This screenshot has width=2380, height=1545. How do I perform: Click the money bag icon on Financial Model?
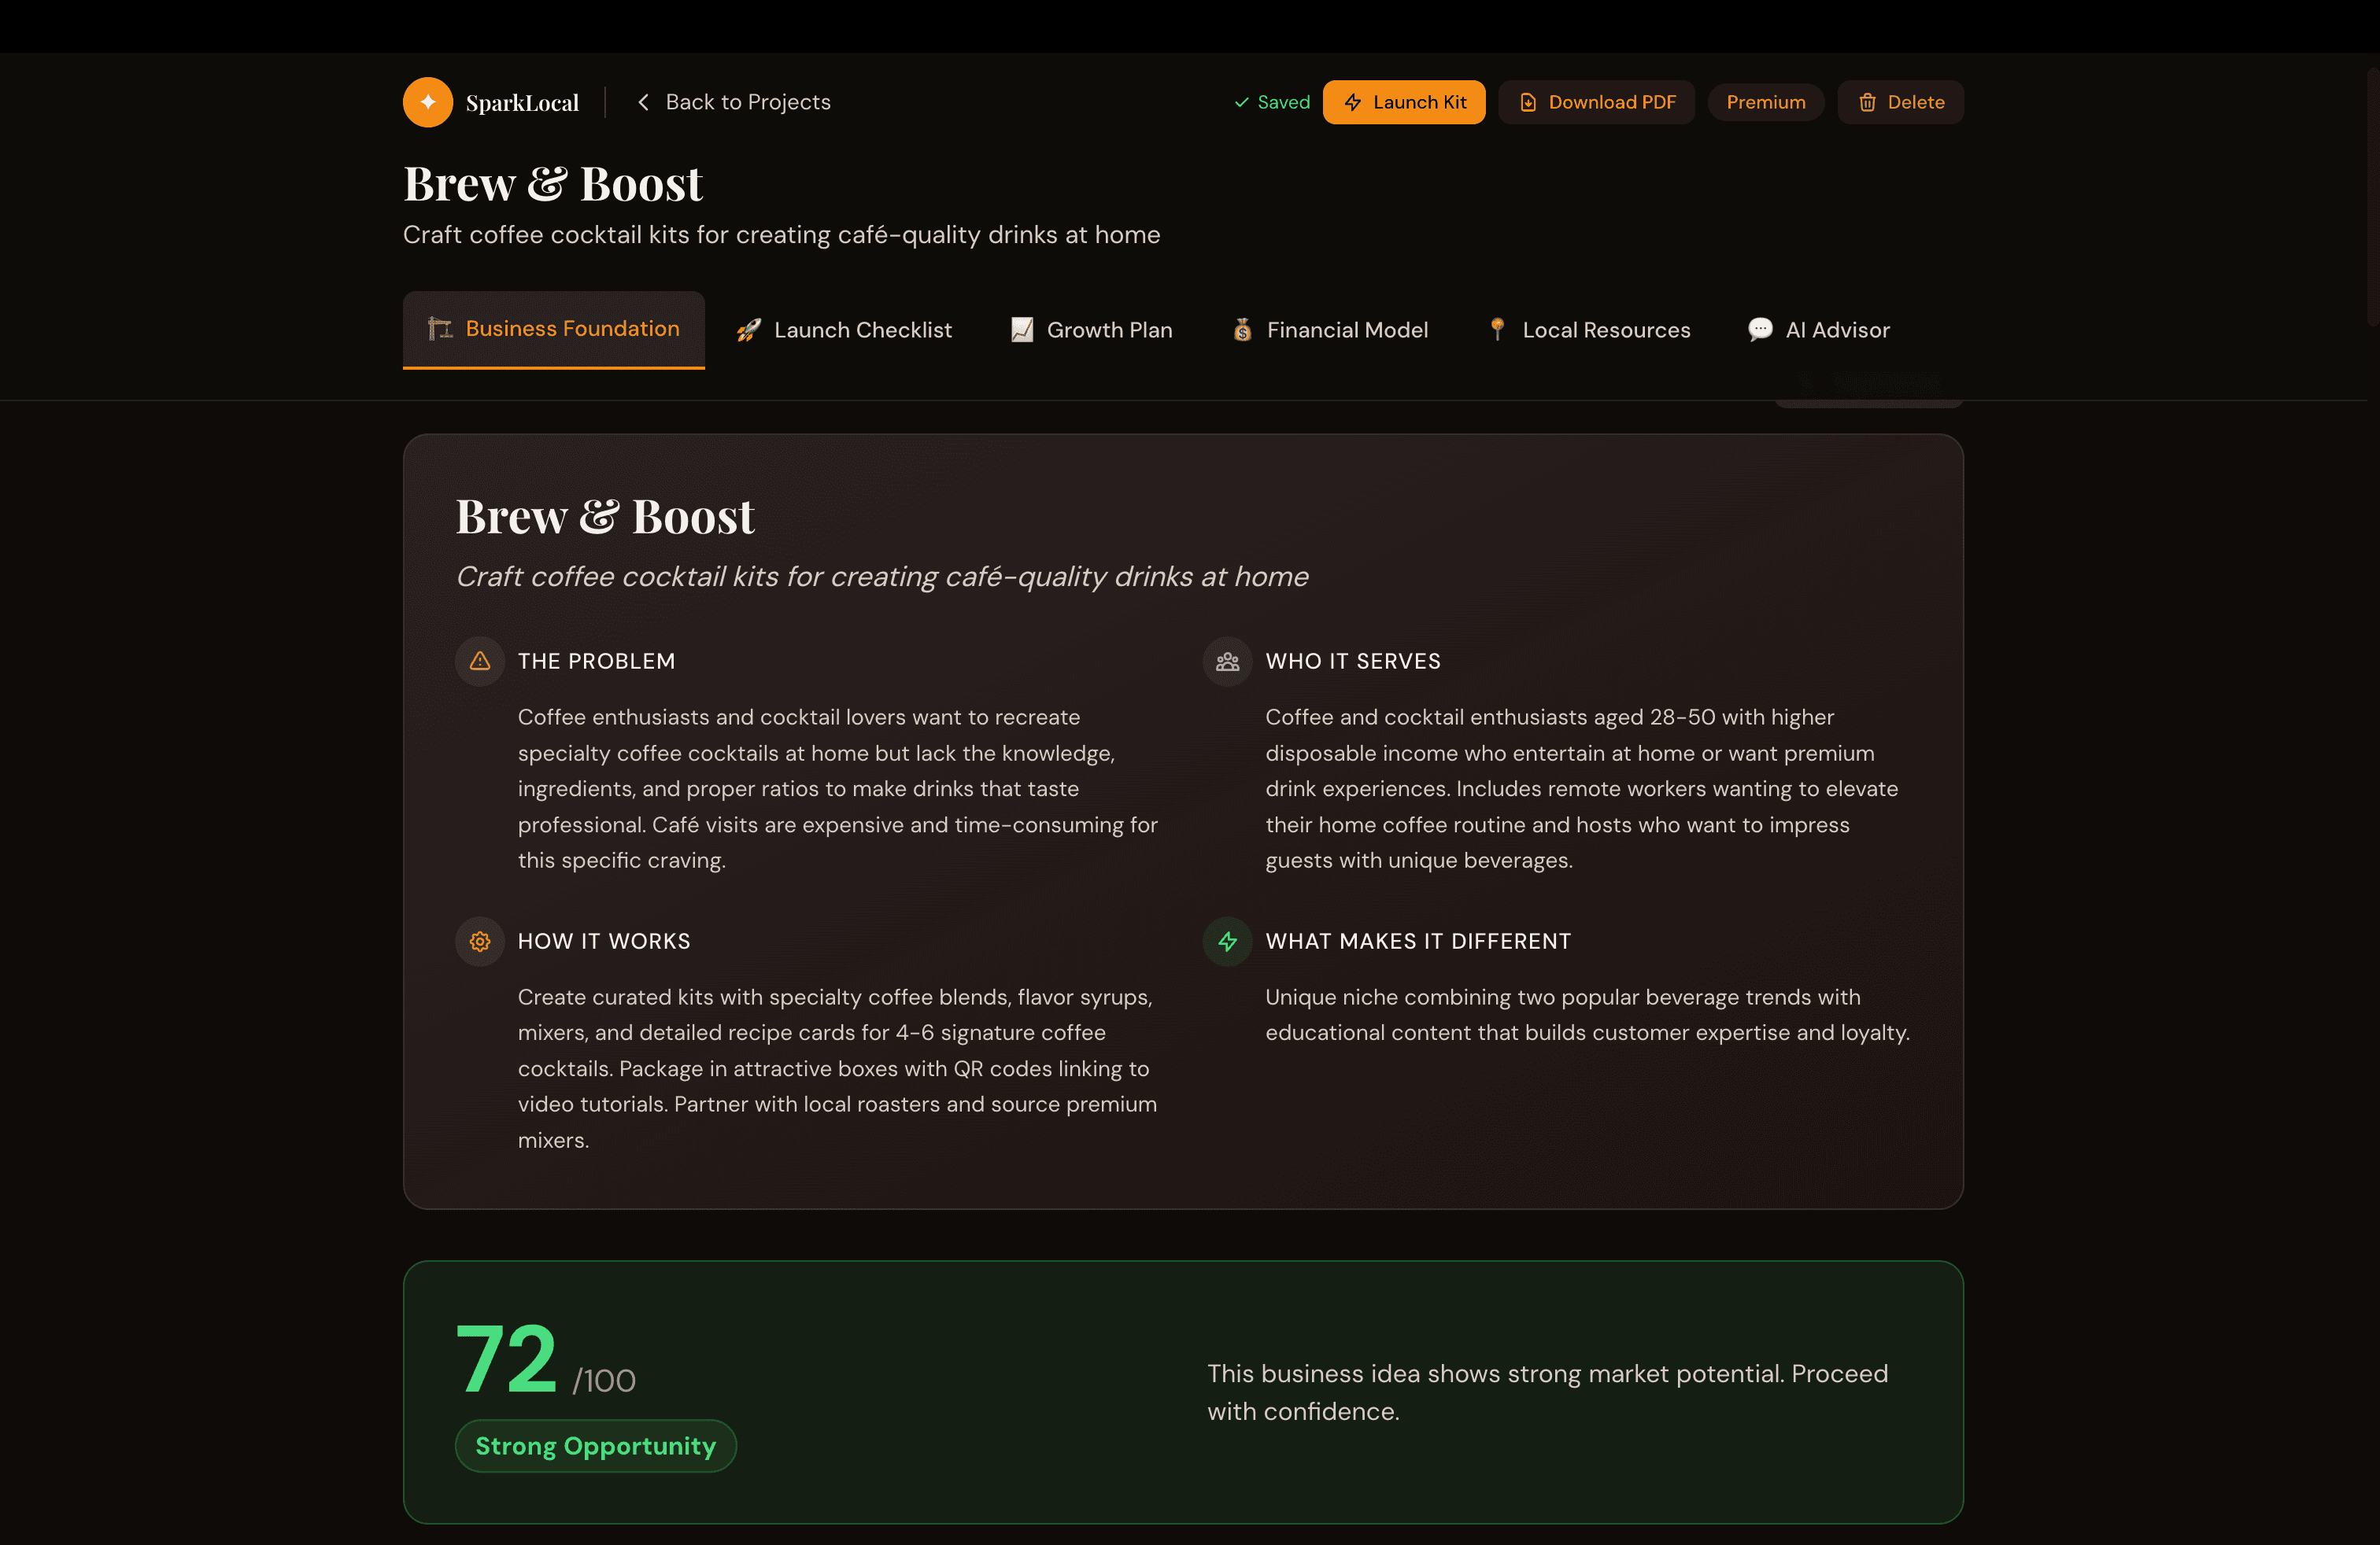click(x=1241, y=330)
